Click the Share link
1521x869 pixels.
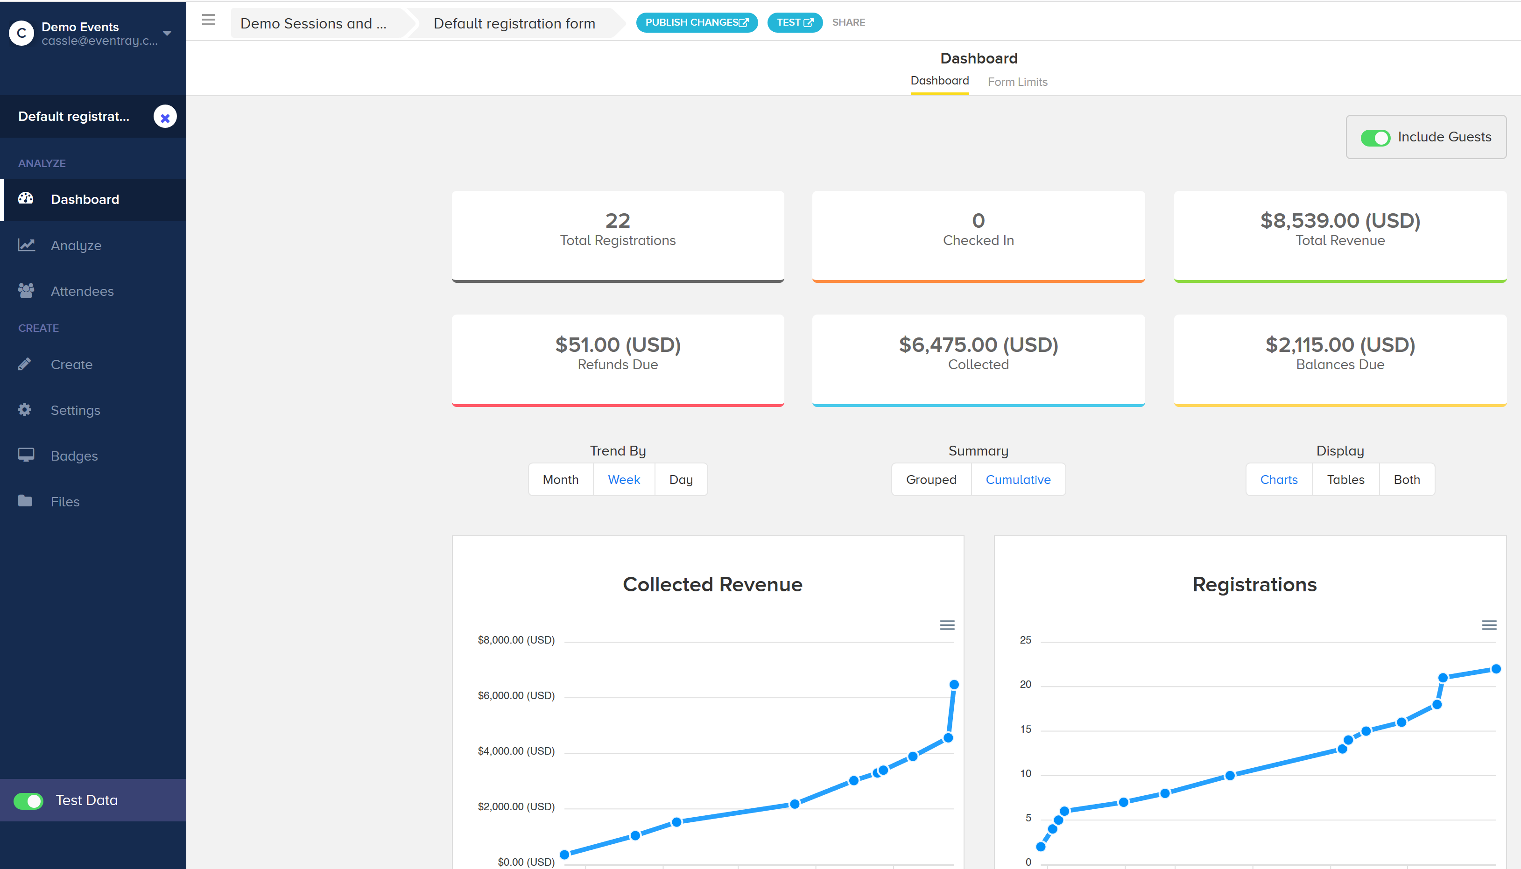[x=848, y=23]
